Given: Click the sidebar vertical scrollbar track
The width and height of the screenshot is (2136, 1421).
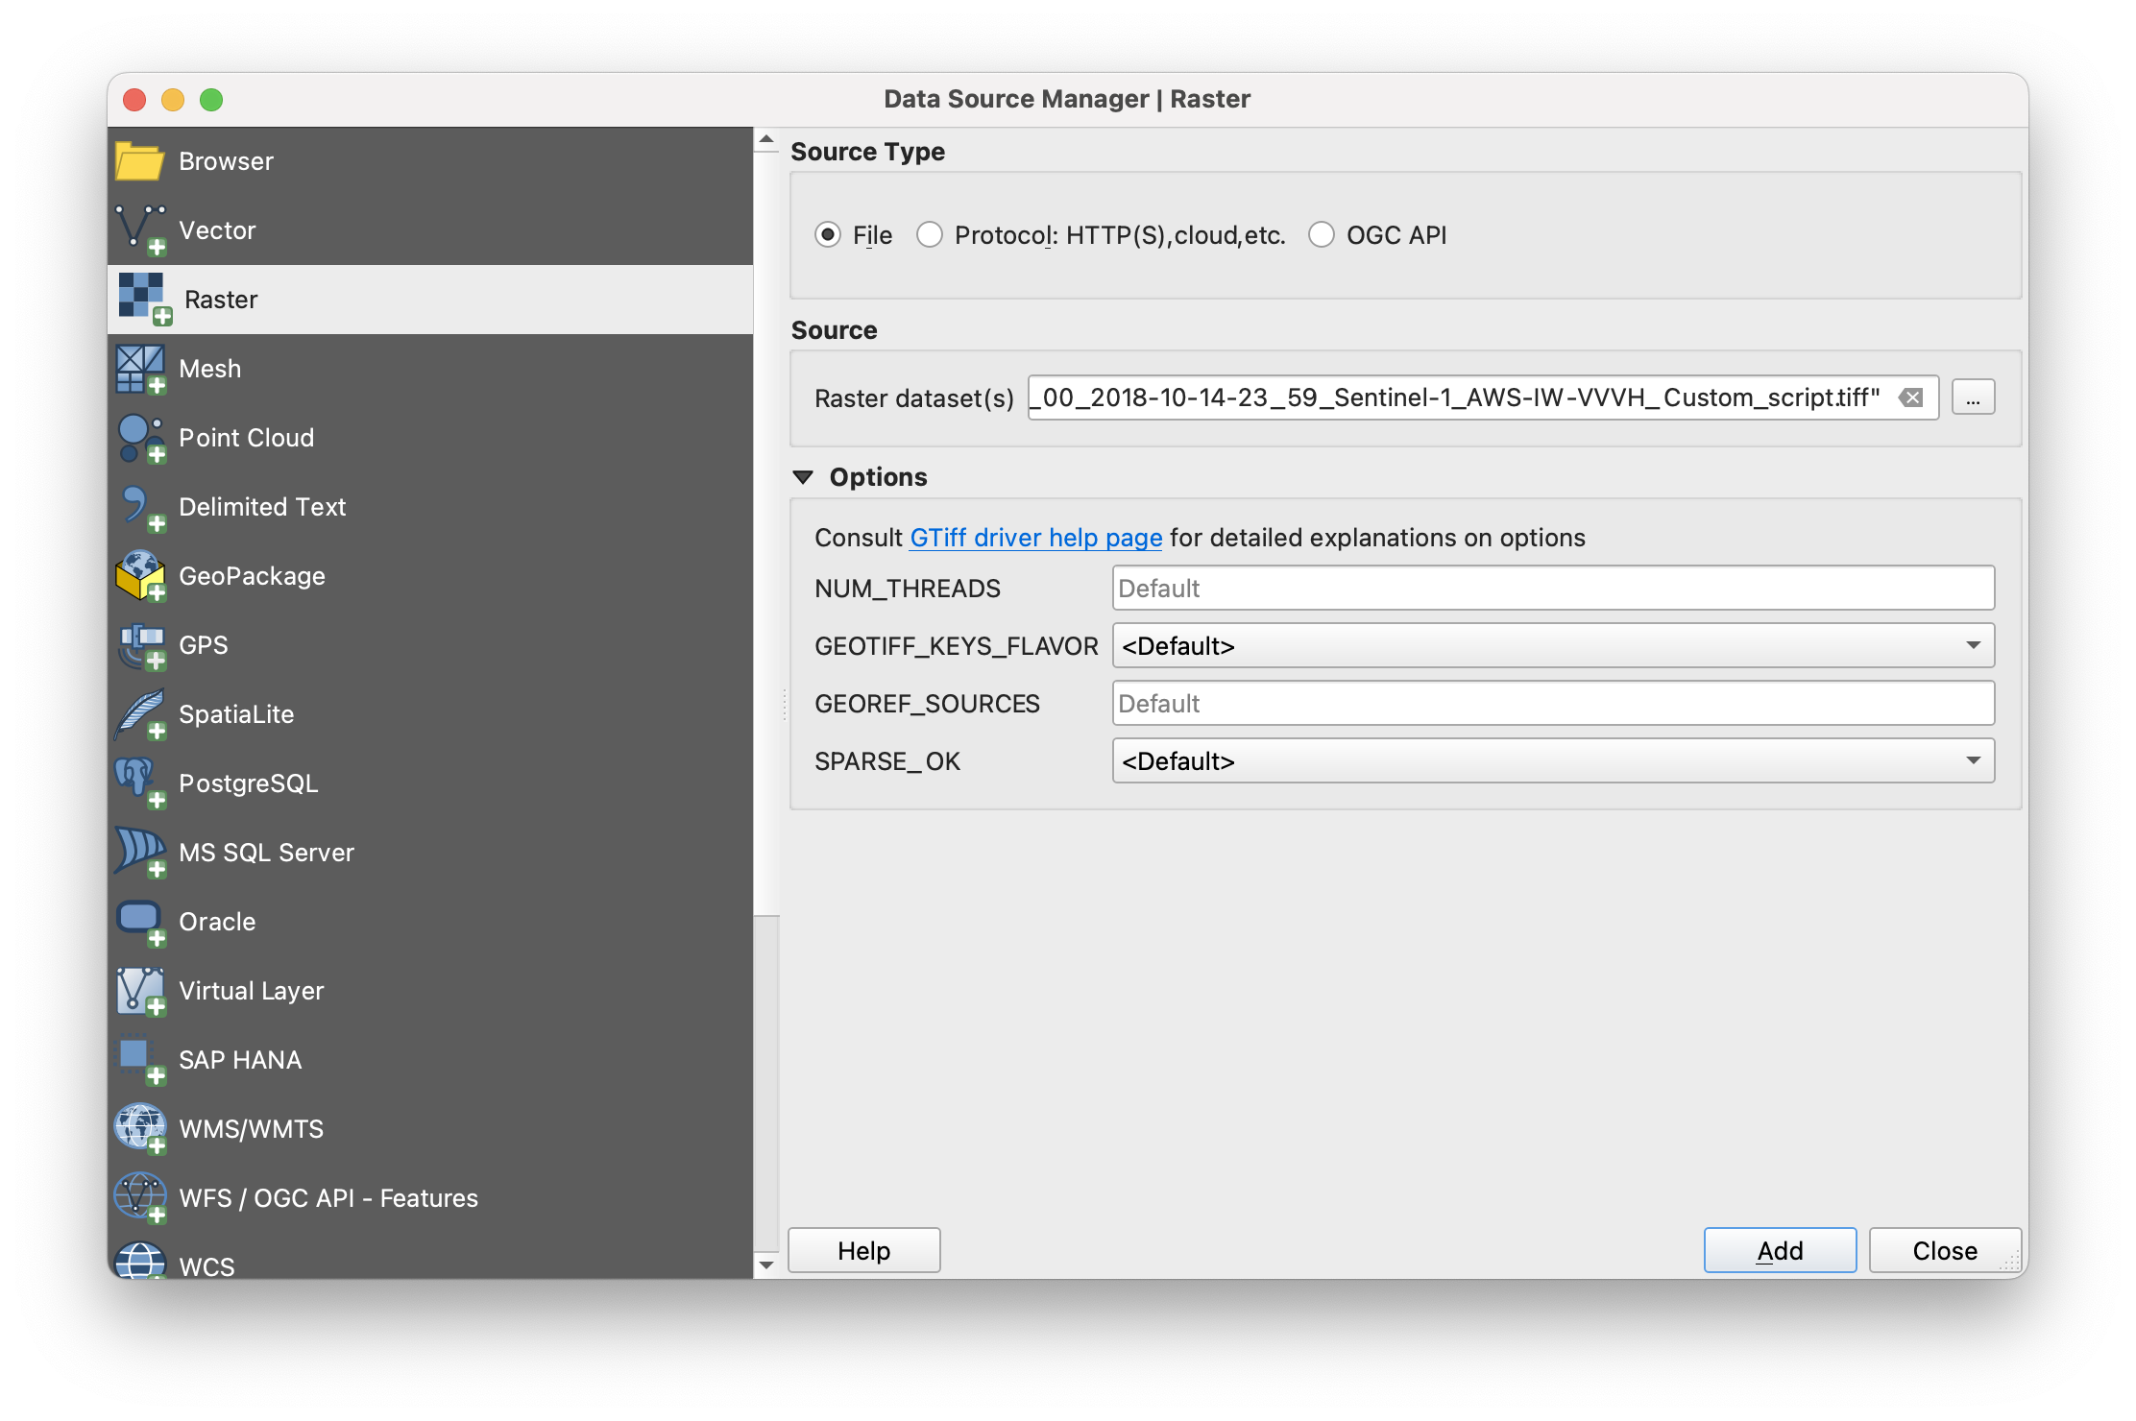Looking at the screenshot, I should tap(766, 1083).
